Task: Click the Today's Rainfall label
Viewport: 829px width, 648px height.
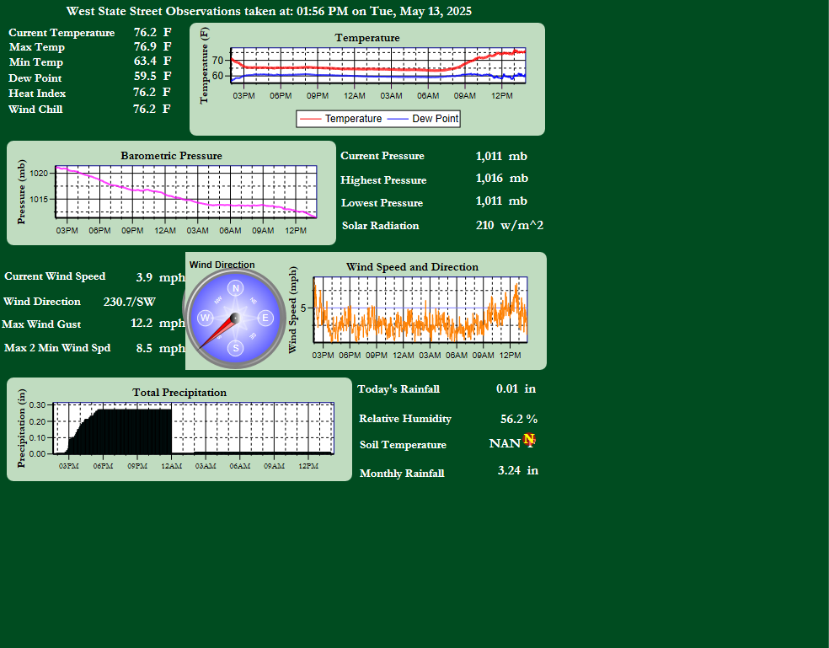Action: point(398,388)
